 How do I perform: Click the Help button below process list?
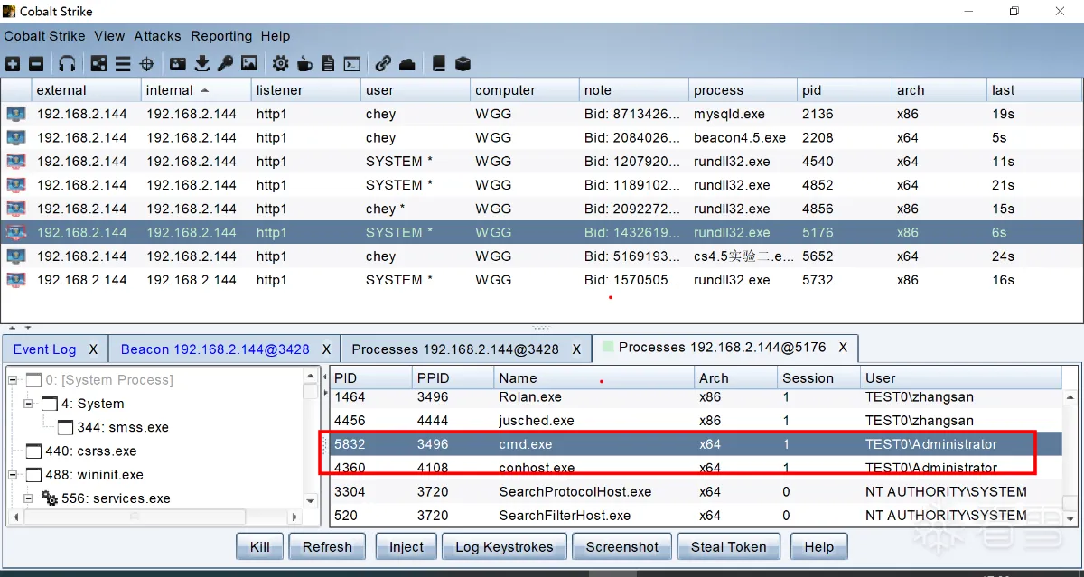818,547
